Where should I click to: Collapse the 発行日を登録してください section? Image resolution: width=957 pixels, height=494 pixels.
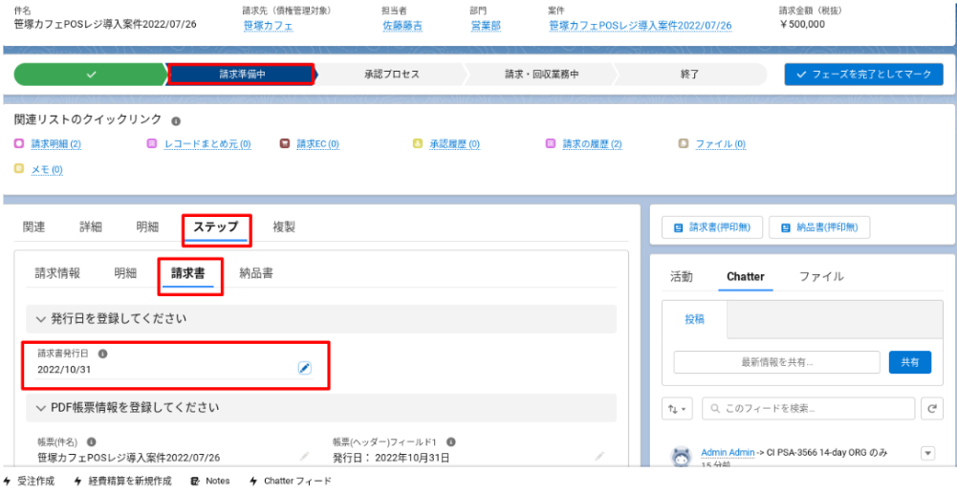pos(41,318)
